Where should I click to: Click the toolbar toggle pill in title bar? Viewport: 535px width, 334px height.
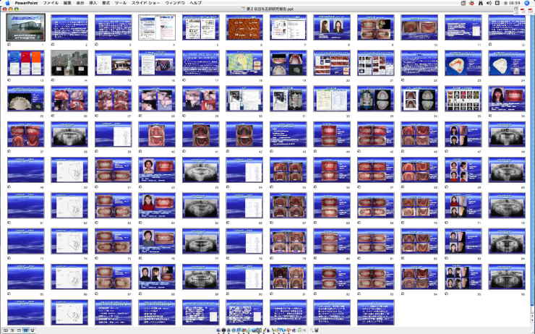(x=528, y=9)
